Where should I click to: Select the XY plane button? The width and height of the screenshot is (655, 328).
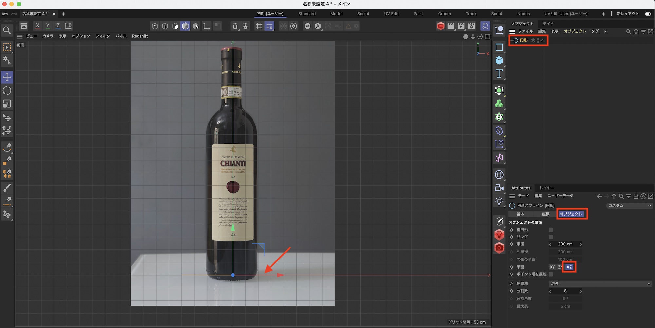coord(552,267)
